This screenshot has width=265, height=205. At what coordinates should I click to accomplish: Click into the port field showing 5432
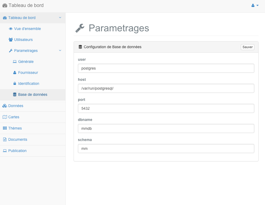coord(166,108)
